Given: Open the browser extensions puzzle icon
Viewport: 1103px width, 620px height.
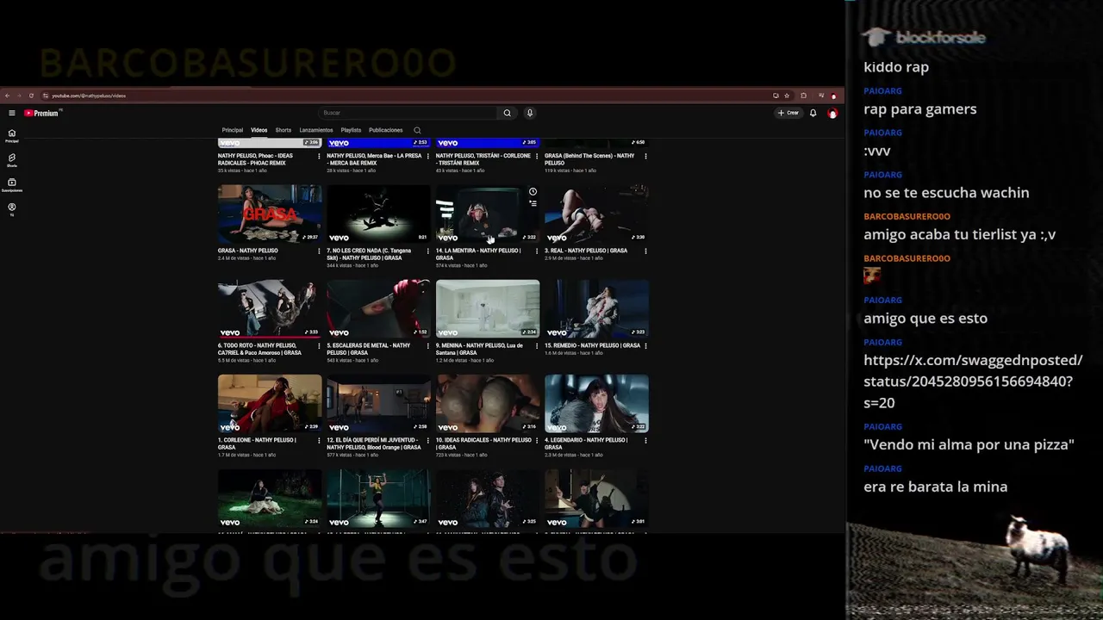Looking at the screenshot, I should click(x=803, y=96).
